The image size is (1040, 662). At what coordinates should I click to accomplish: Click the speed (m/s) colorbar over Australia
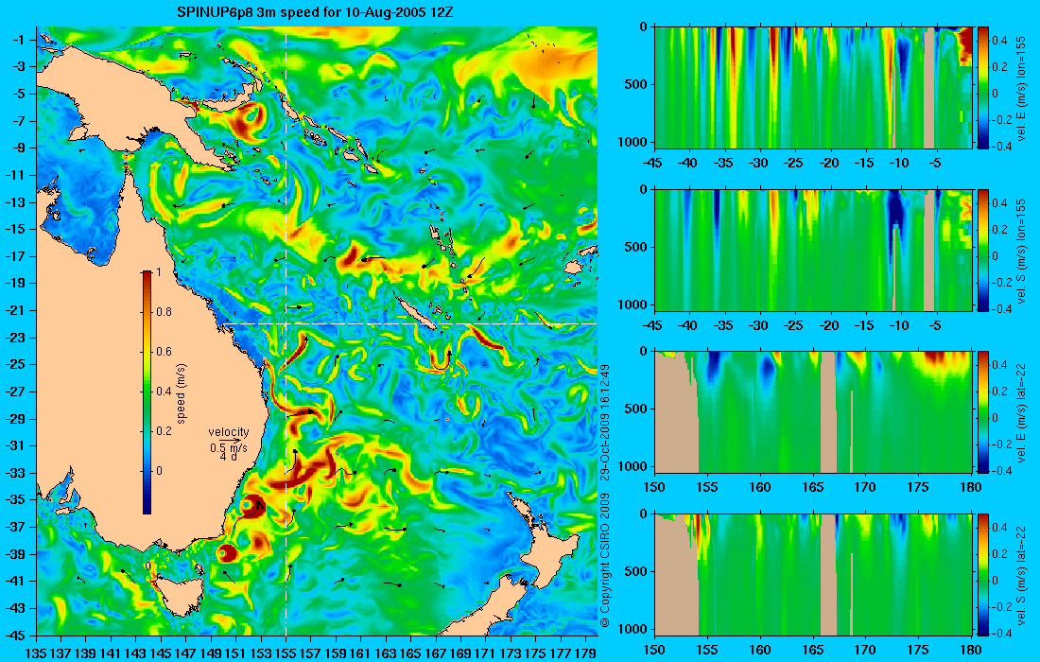click(147, 392)
